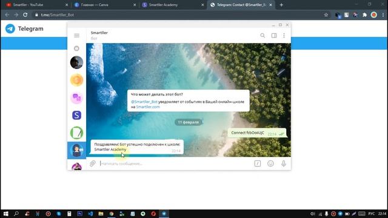This screenshot has width=388, height=218.
Task: Click the taskbar clock 22:14
Action: [x=382, y=214]
